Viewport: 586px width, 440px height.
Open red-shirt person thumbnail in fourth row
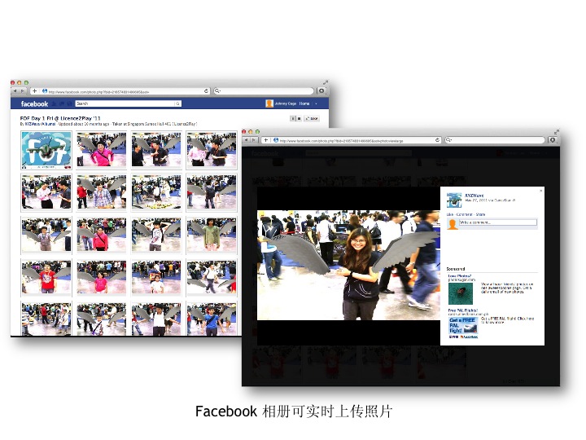click(46, 278)
